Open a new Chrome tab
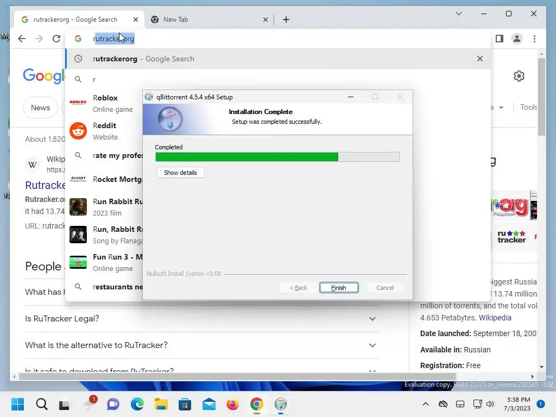 pyautogui.click(x=286, y=20)
